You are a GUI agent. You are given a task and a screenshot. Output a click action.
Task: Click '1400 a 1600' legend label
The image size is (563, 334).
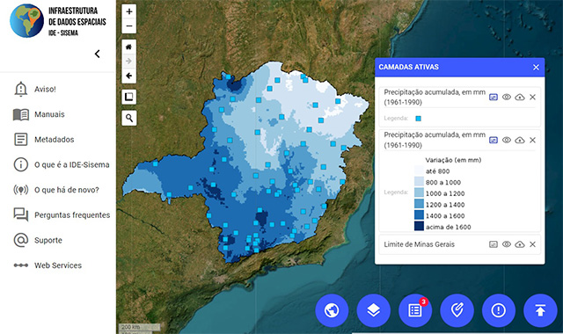(445, 215)
